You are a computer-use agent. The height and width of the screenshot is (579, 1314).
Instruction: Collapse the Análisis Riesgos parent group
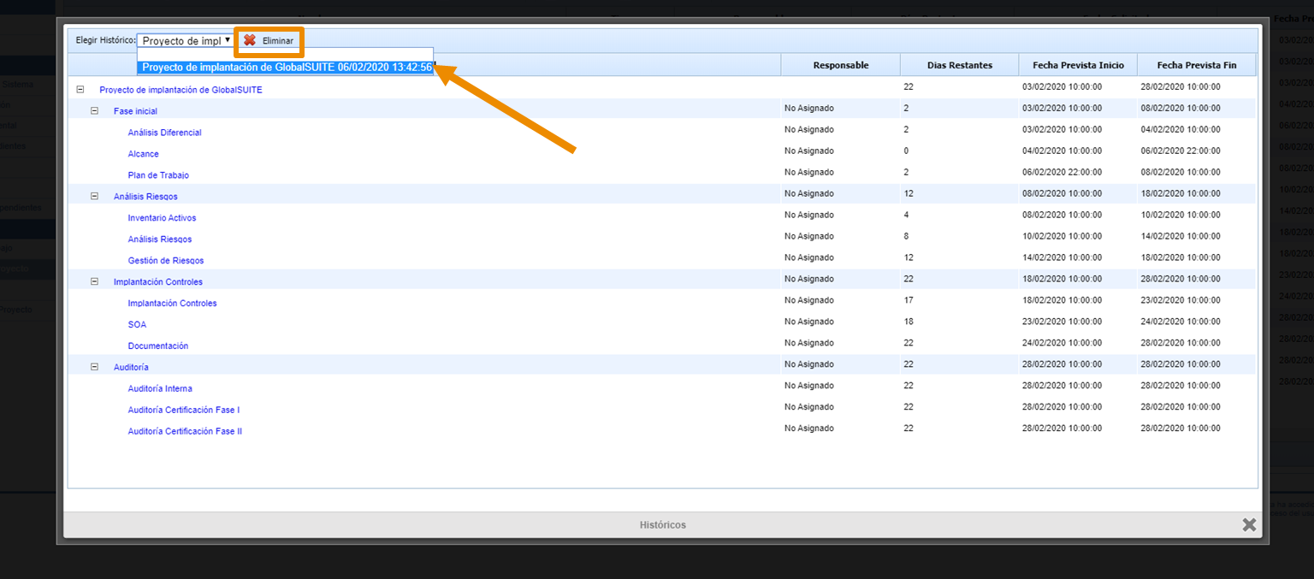click(x=95, y=196)
